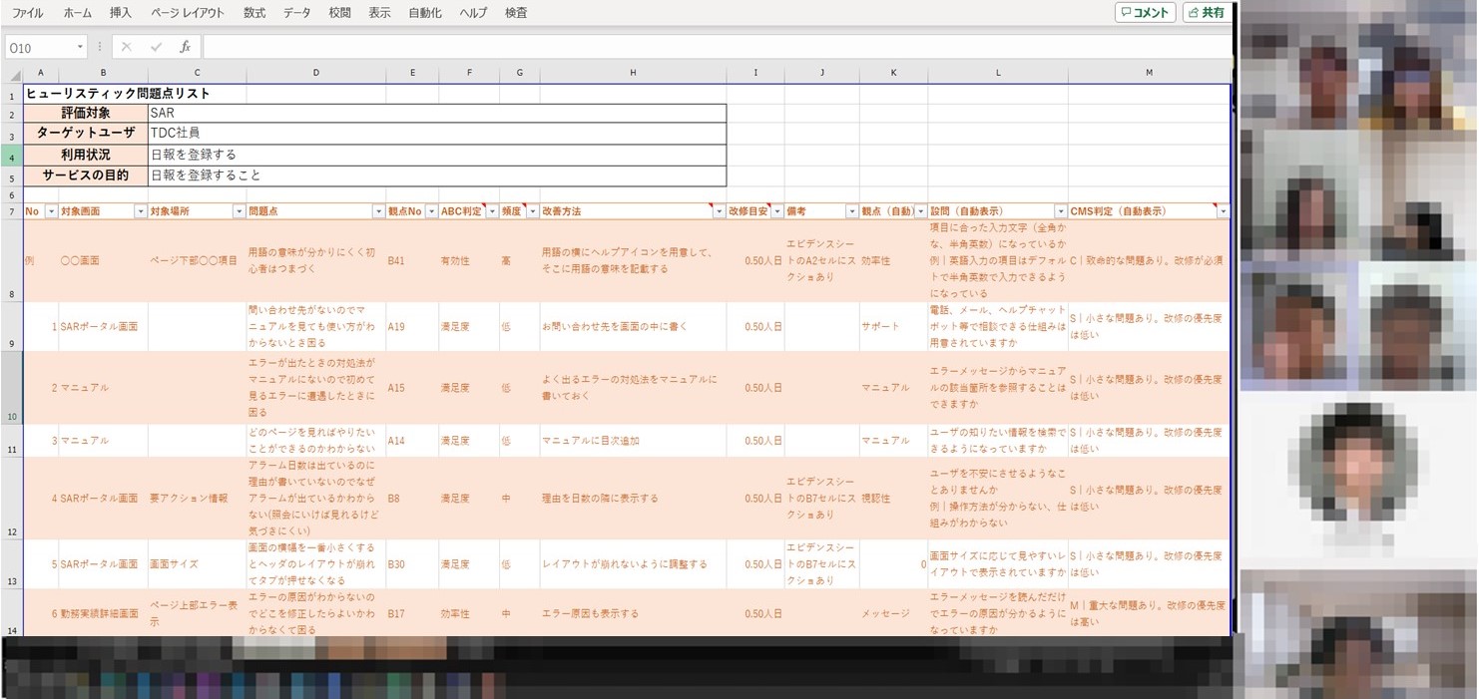Viewport: 1479px width, 699px height.
Task: Click the fx Insert Function icon
Action: click(185, 47)
